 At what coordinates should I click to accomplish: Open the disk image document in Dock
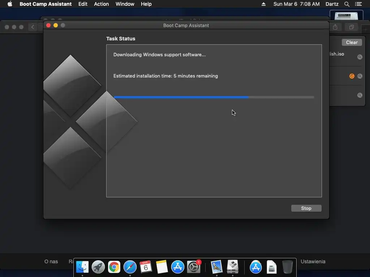point(271,267)
